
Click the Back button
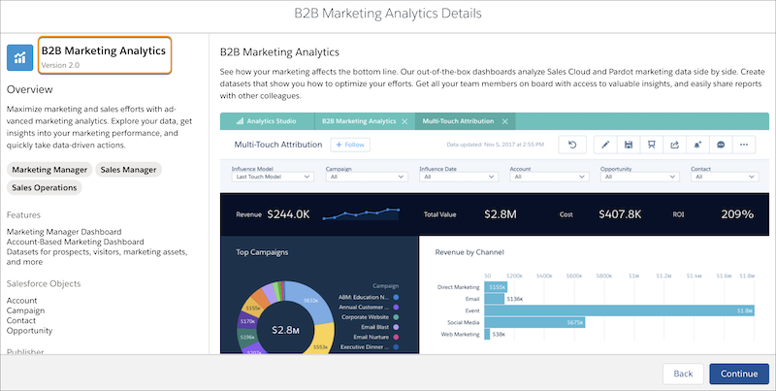pos(683,374)
